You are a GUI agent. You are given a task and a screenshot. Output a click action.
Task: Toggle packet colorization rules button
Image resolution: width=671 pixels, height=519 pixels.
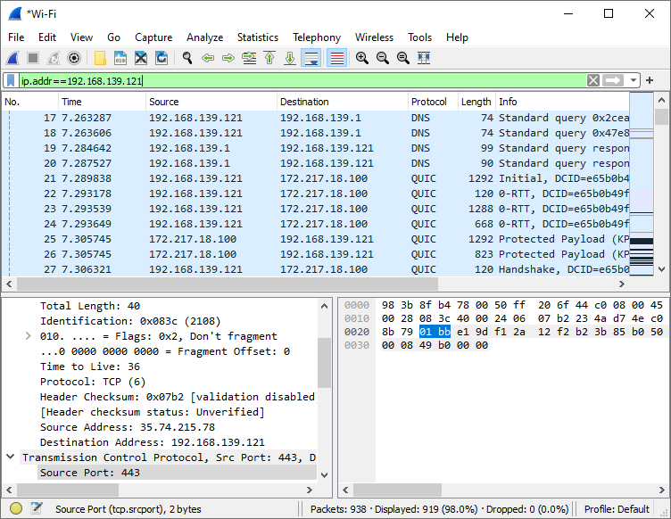pos(336,58)
